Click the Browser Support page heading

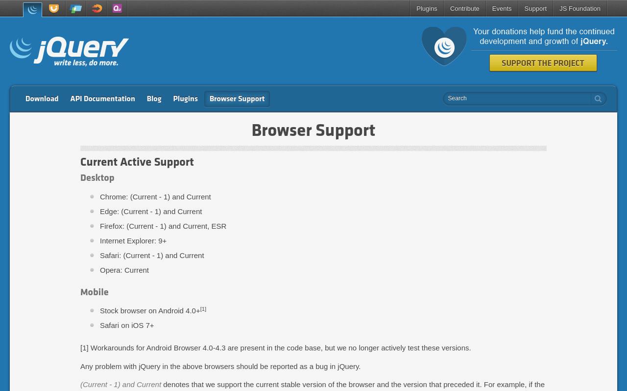click(313, 130)
